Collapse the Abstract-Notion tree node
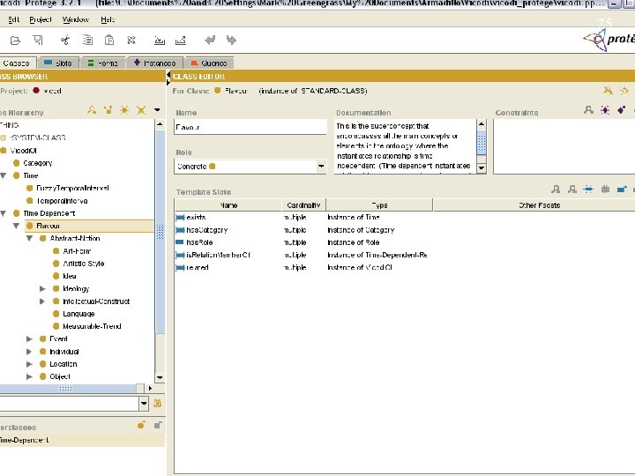This screenshot has height=476, width=635. tap(30, 238)
